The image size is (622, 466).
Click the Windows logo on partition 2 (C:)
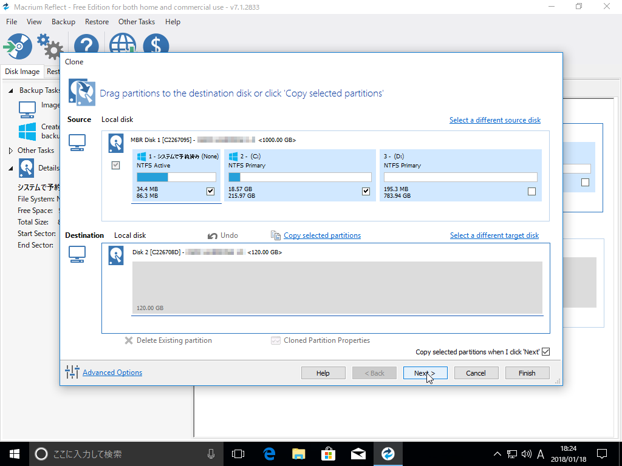click(x=233, y=156)
